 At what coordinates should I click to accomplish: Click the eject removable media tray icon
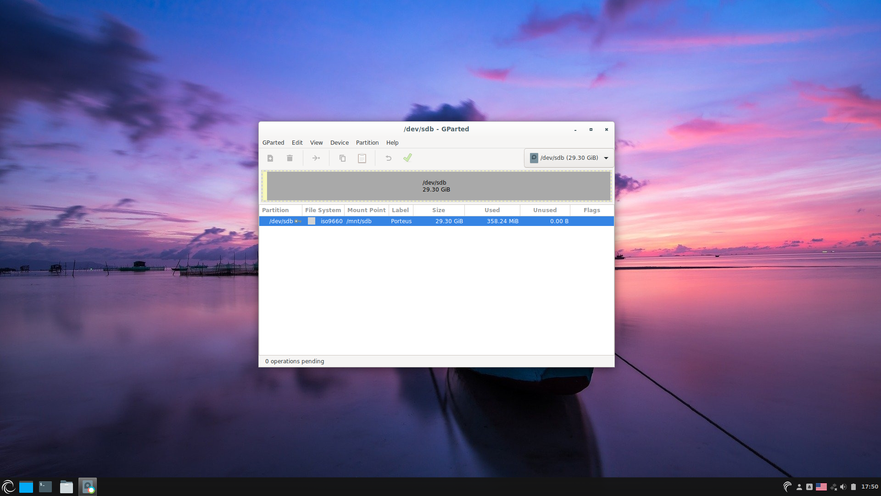(x=809, y=487)
